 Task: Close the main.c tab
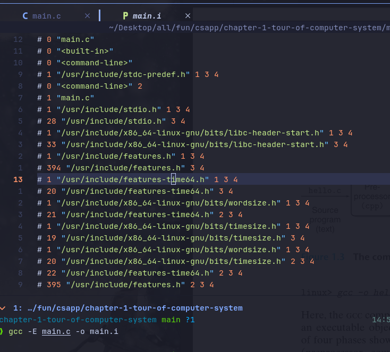pos(87,16)
